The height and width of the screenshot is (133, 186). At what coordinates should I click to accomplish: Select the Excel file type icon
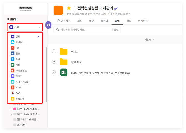pyautogui.click(x=12, y=65)
